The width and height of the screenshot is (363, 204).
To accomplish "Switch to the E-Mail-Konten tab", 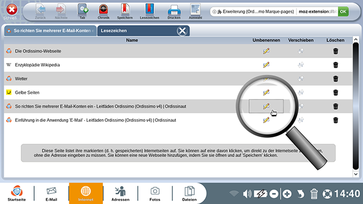I will point(50,31).
